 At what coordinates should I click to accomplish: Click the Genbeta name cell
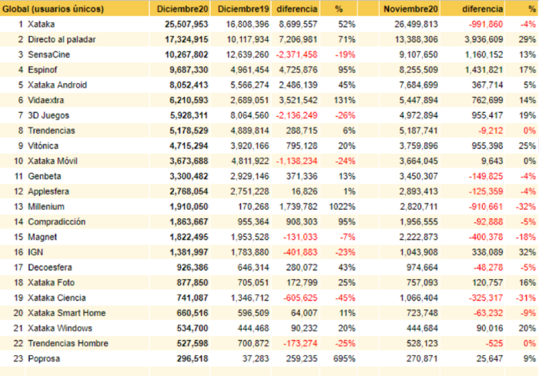(45, 176)
